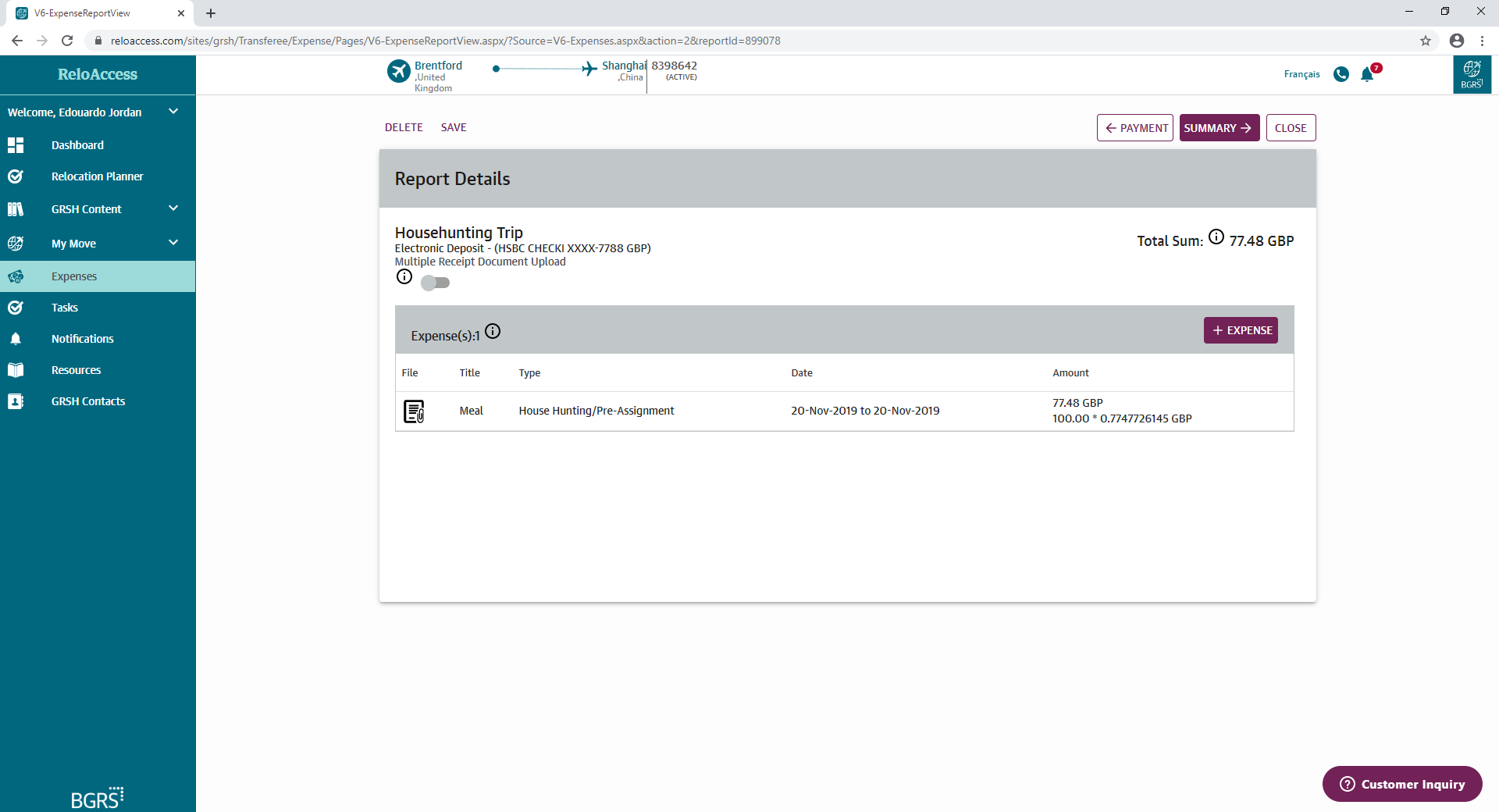Click the GRSH Contacts icon

click(x=16, y=401)
